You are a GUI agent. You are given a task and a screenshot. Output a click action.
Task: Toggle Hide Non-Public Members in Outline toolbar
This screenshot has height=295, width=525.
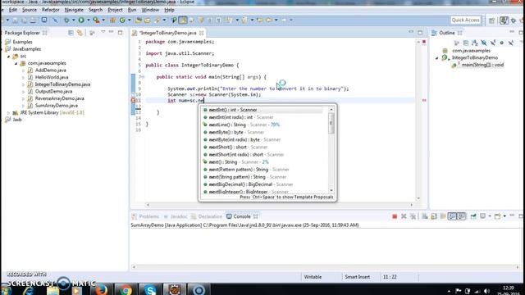point(501,43)
